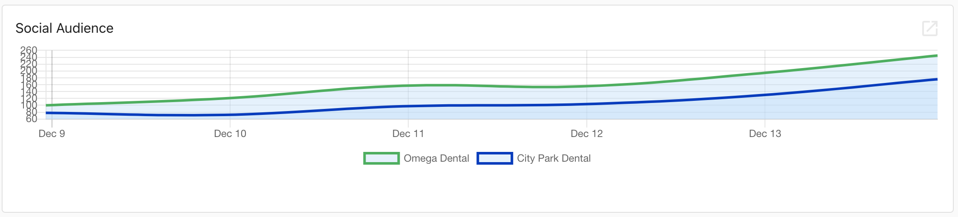
Task: Select the Dec 9 axis label
Action: tap(52, 134)
